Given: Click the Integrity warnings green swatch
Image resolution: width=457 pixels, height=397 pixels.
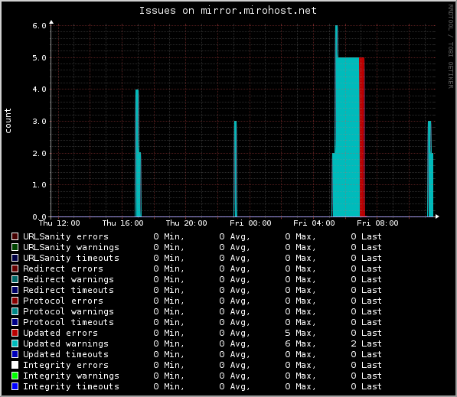Looking at the screenshot, I should tap(15, 376).
